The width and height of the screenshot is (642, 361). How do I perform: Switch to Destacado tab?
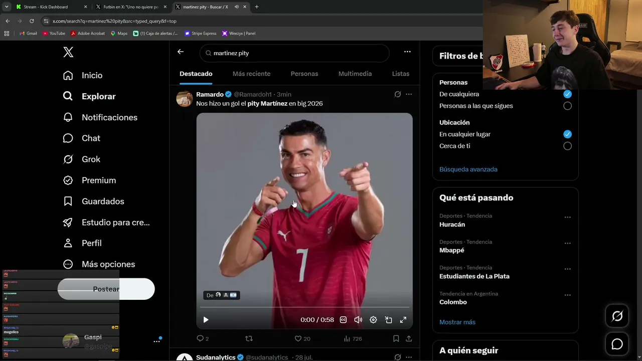tap(196, 74)
